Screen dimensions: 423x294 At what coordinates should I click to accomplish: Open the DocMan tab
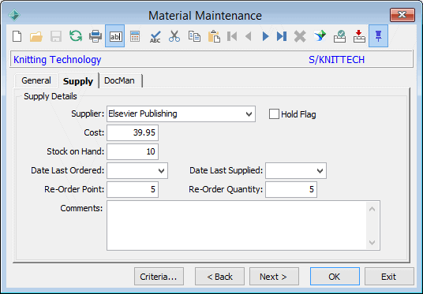pos(119,80)
